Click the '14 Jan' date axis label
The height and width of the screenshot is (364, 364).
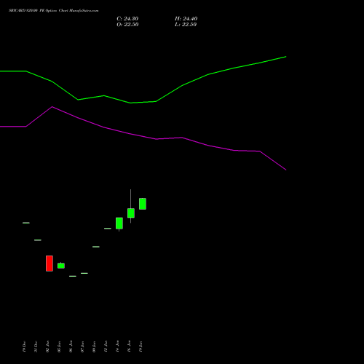(117, 347)
